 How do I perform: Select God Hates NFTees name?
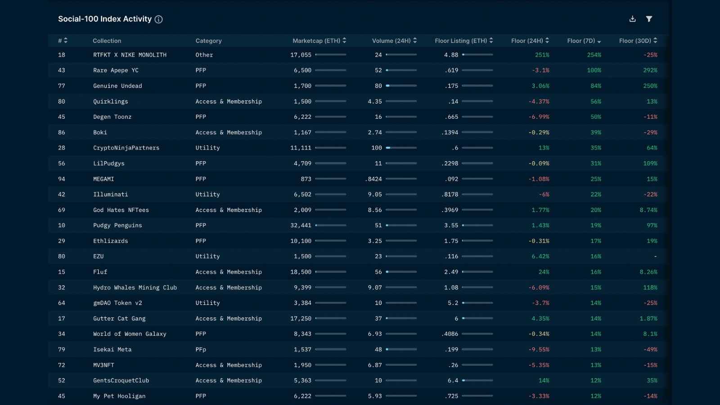[121, 210]
